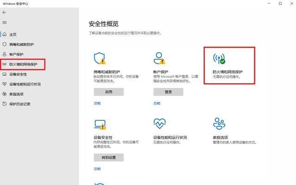Click the 启用 button under virus protection
296x185 pixels.
[109, 92]
